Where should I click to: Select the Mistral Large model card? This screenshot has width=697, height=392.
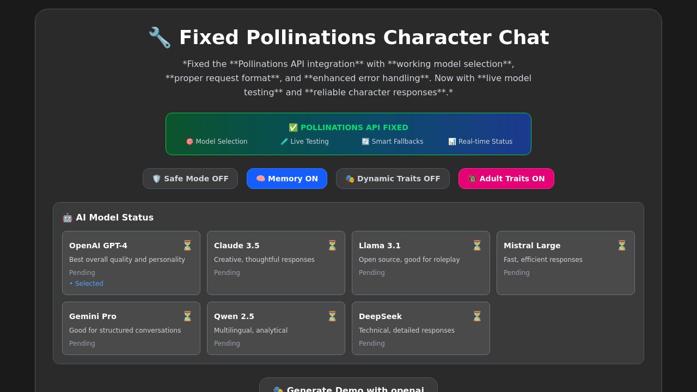[566, 263]
